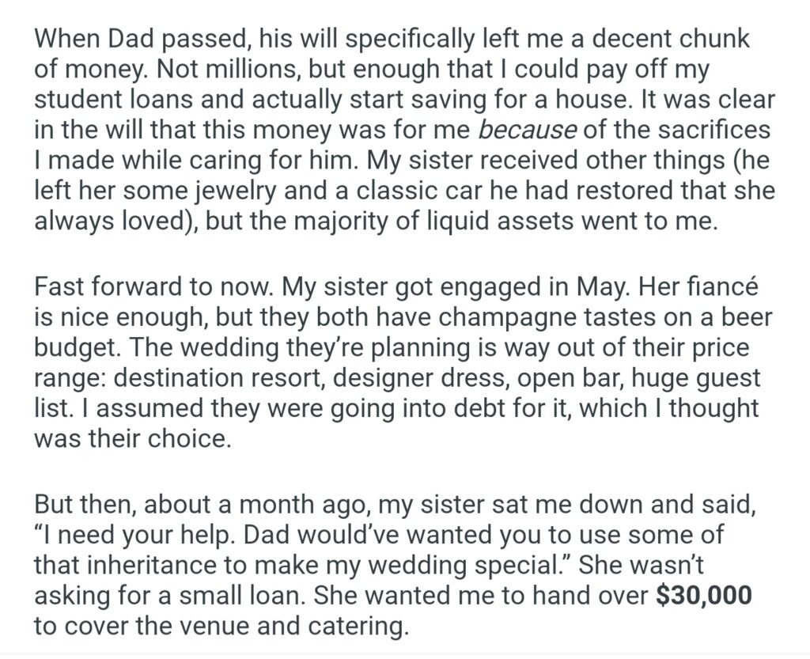Click the words "destination resort"
This screenshot has height=659, width=810.
tap(216, 377)
